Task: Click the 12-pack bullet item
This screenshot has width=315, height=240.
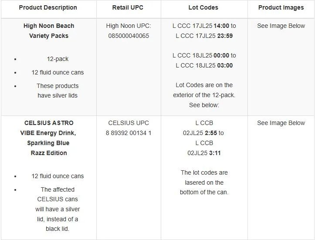Action: [x=58, y=59]
